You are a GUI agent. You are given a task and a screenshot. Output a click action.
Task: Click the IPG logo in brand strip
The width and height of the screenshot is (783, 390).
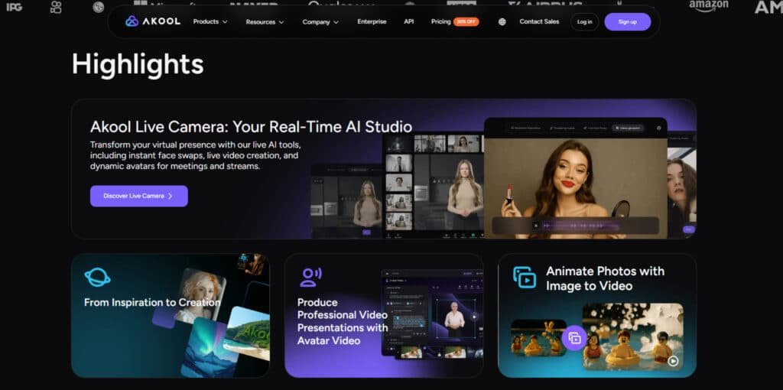[x=14, y=7]
